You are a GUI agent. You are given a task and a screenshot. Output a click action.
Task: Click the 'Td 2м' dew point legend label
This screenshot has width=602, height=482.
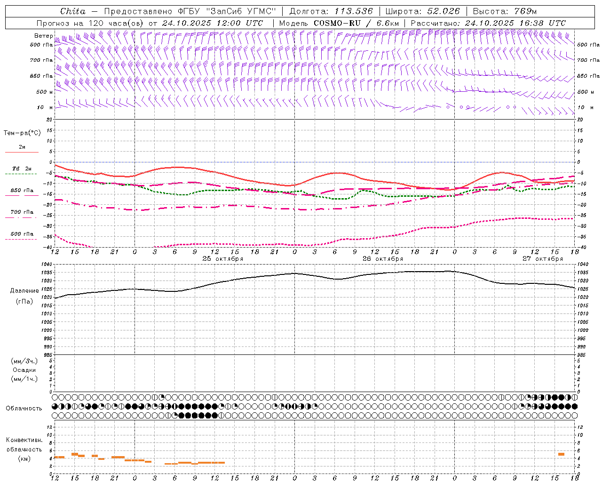[x=22, y=169]
